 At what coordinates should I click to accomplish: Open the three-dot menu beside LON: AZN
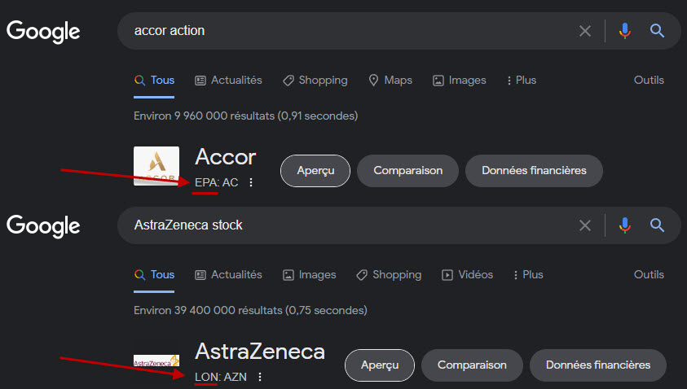[260, 377]
